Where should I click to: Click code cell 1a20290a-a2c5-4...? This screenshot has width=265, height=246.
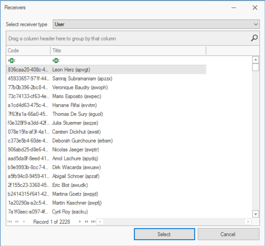tap(28, 203)
